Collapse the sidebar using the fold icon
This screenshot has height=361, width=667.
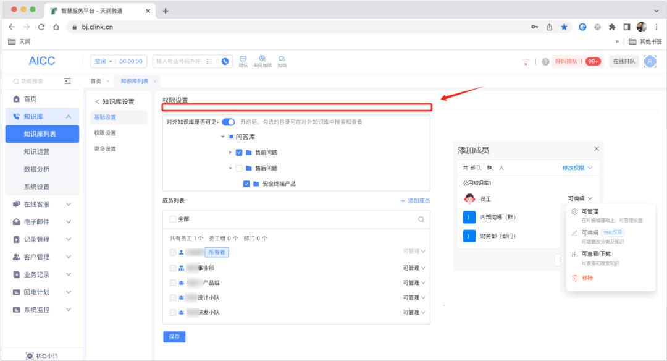(x=68, y=81)
